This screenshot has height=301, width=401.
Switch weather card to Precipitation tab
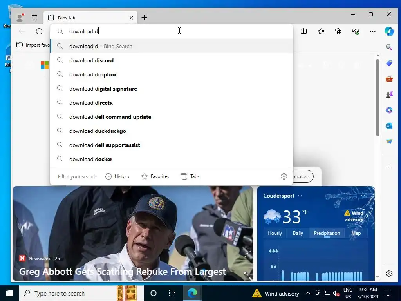(x=327, y=233)
